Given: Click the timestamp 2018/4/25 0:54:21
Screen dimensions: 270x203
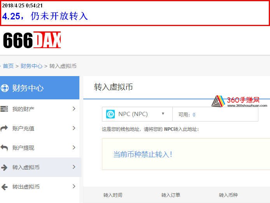Looking at the screenshot, I should coord(23,5).
